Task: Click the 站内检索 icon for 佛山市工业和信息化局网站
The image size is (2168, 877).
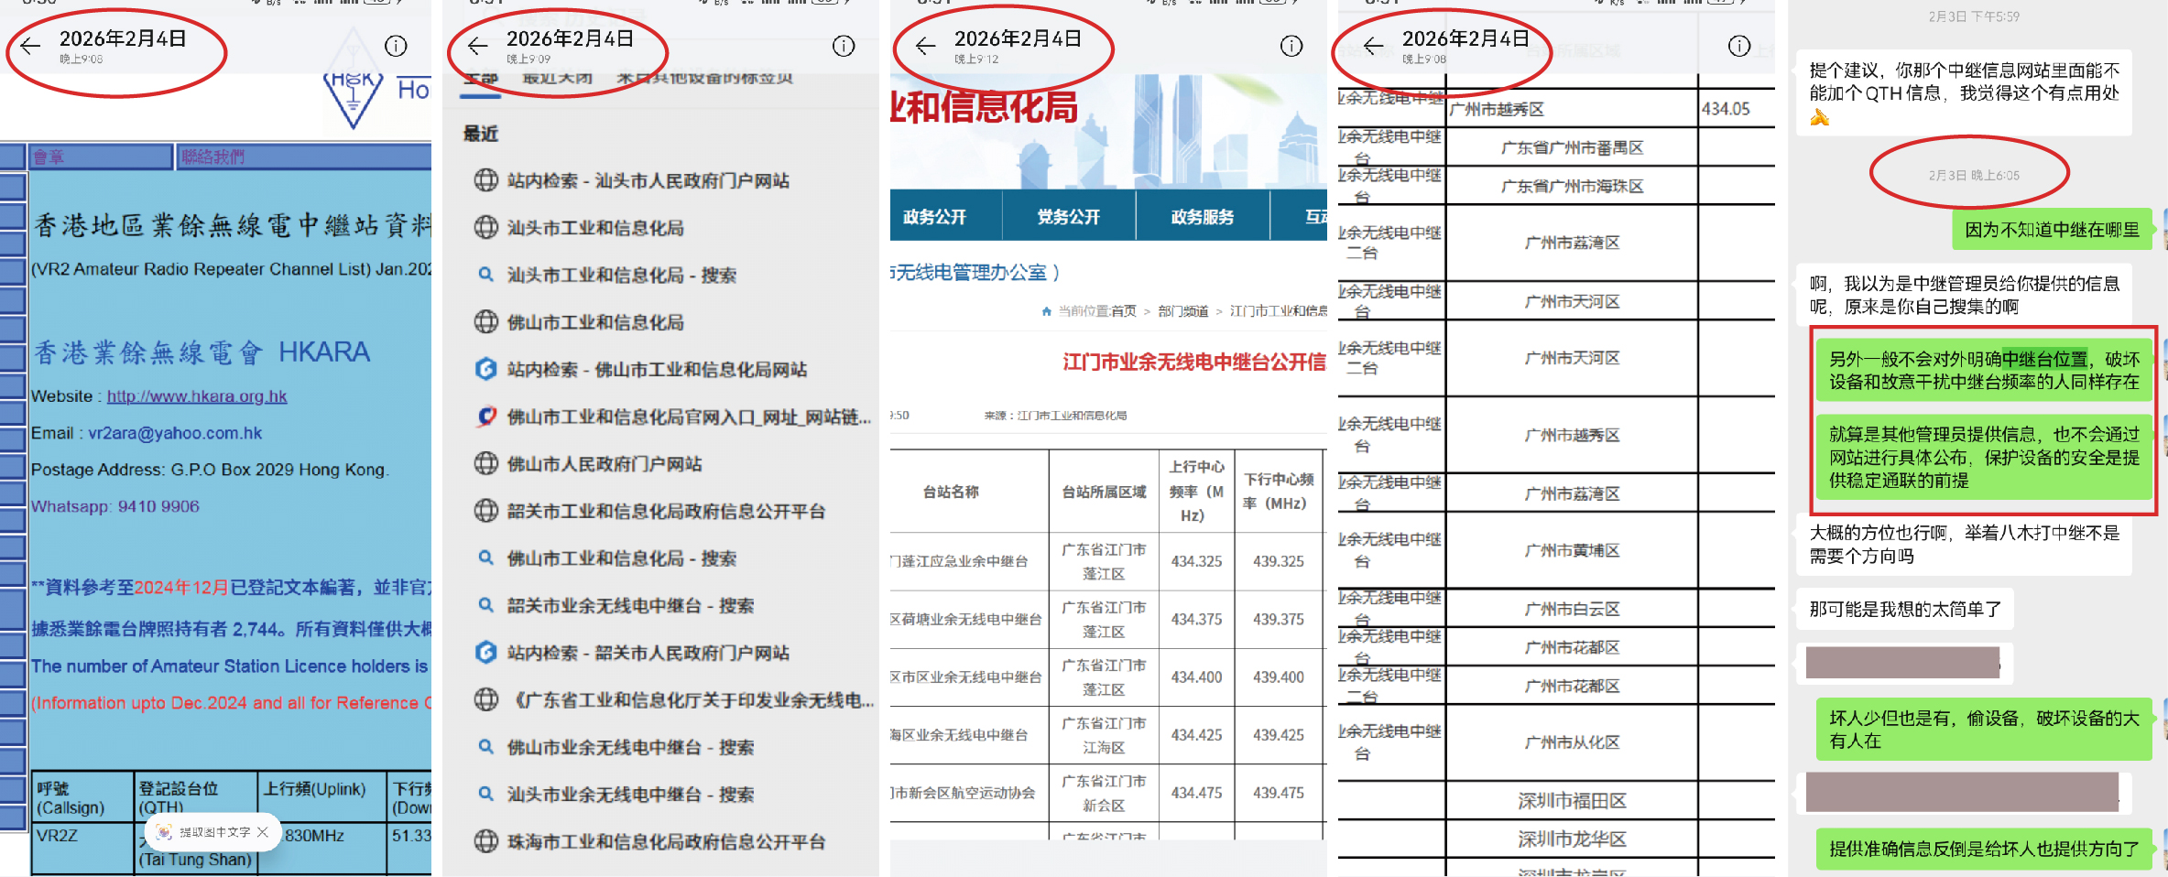Action: pos(486,369)
